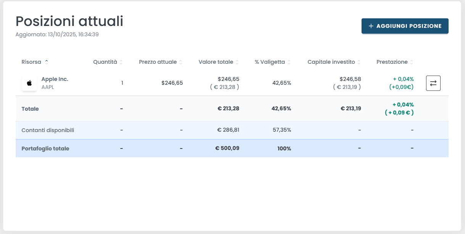The width and height of the screenshot is (465, 234).
Task: Click Apple's $246,65 current price cell
Action: [x=172, y=83]
